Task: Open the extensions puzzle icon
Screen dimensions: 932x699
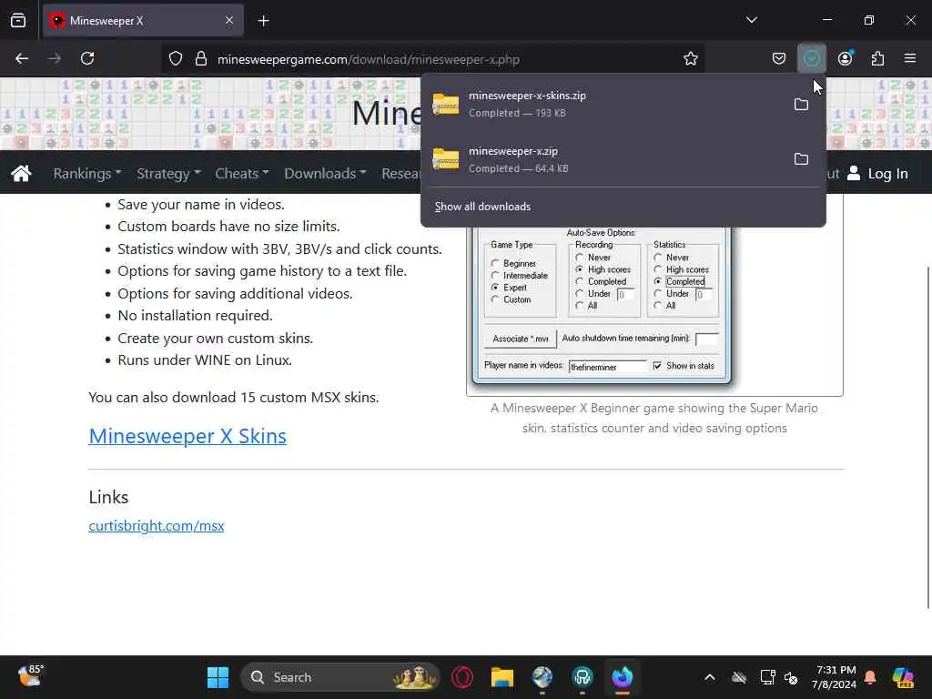Action: click(877, 58)
